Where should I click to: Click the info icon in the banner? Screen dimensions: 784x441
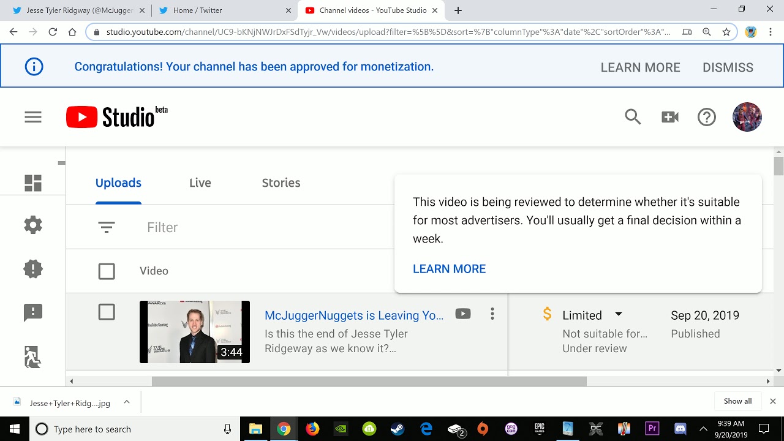point(34,66)
